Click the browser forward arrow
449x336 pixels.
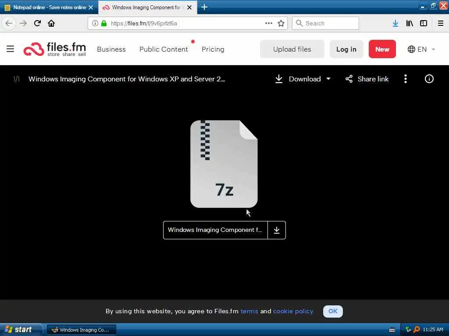[23, 23]
